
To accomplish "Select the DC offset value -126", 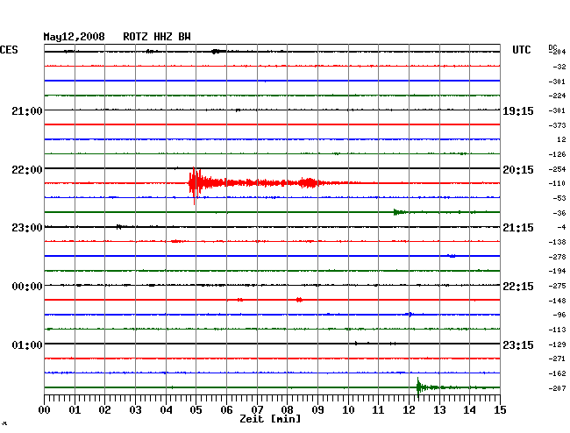I will coord(557,154).
